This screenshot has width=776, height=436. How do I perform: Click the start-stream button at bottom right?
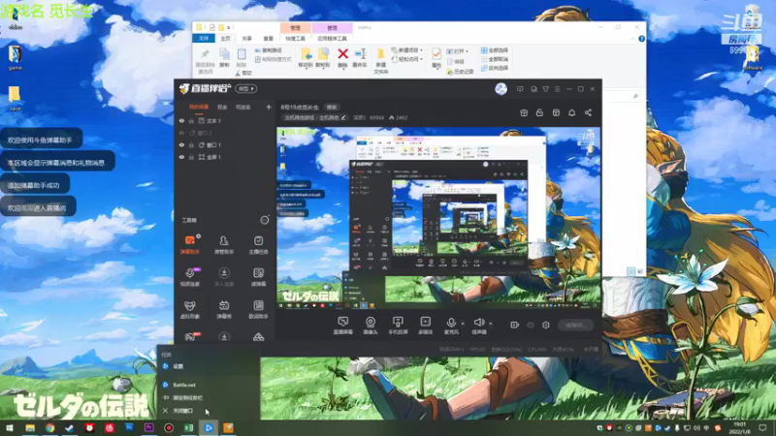[x=576, y=326]
